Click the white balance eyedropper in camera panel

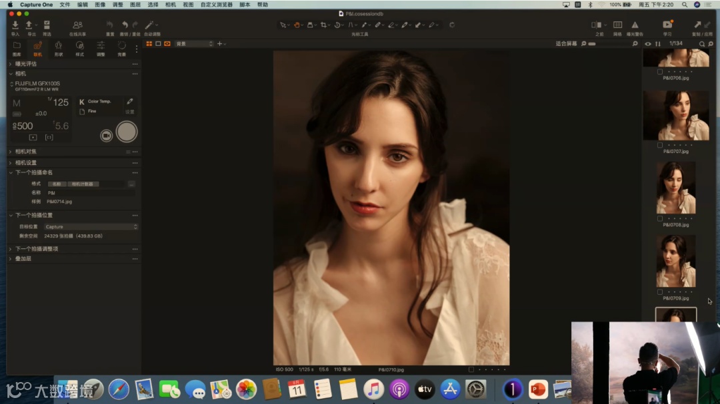(130, 101)
